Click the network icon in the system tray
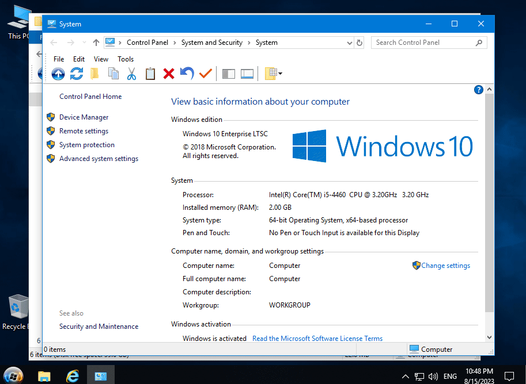The width and height of the screenshot is (526, 384). 419,377
